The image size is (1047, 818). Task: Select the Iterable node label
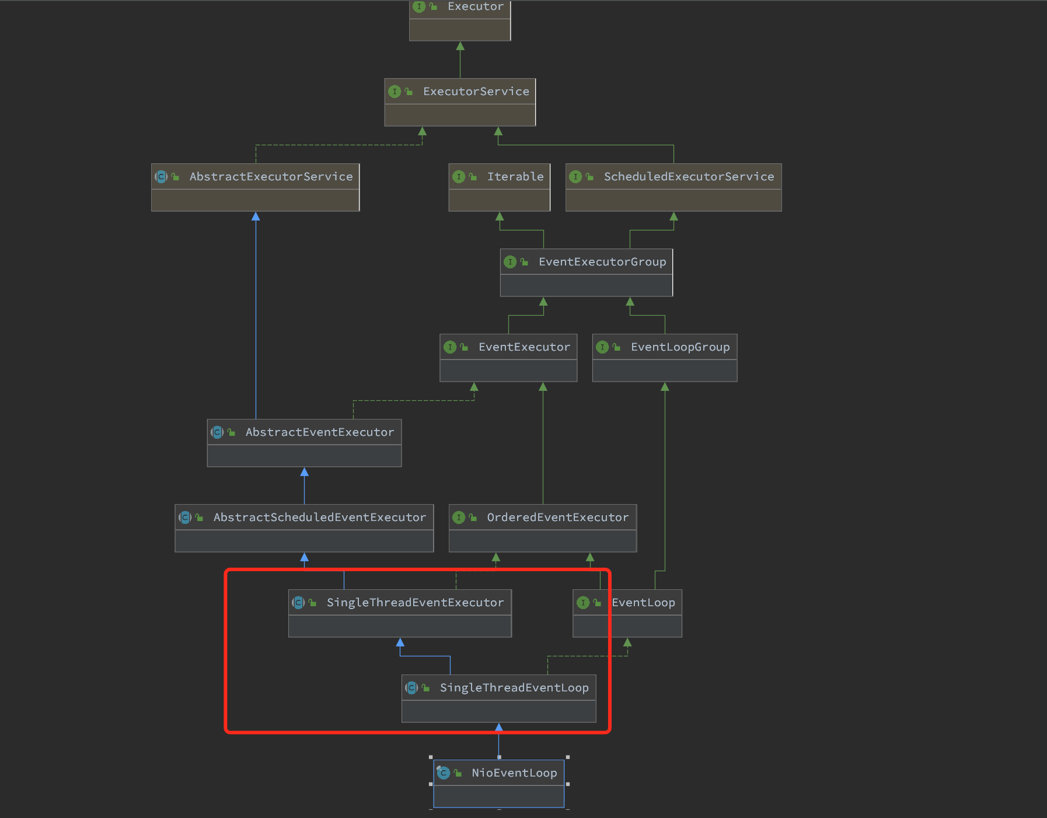click(x=515, y=177)
